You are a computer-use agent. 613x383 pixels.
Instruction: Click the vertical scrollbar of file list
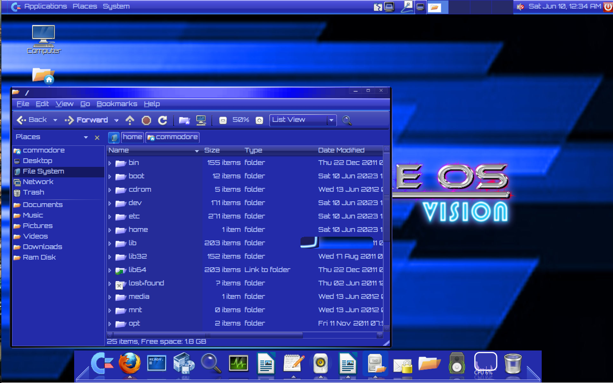(x=387, y=197)
